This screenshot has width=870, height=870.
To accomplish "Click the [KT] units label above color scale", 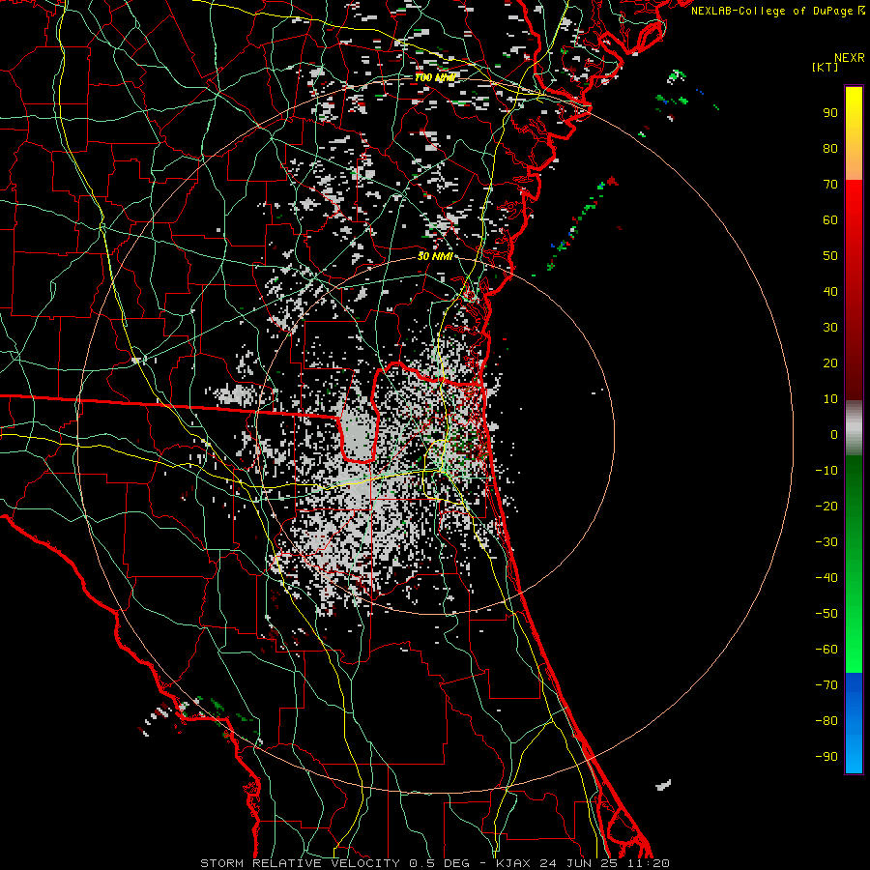I will coord(825,67).
